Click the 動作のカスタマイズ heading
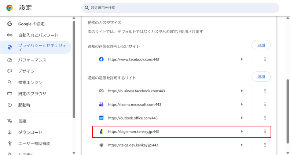The image size is (290, 155). coord(104,23)
